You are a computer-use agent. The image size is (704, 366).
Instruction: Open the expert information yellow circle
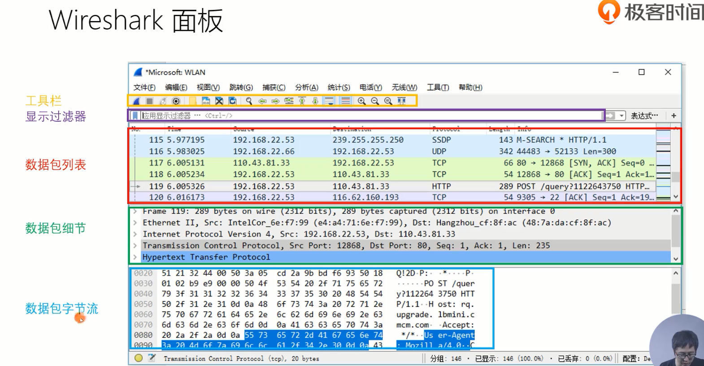coord(139,358)
